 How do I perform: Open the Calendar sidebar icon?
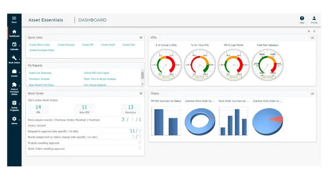pyautogui.click(x=14, y=44)
